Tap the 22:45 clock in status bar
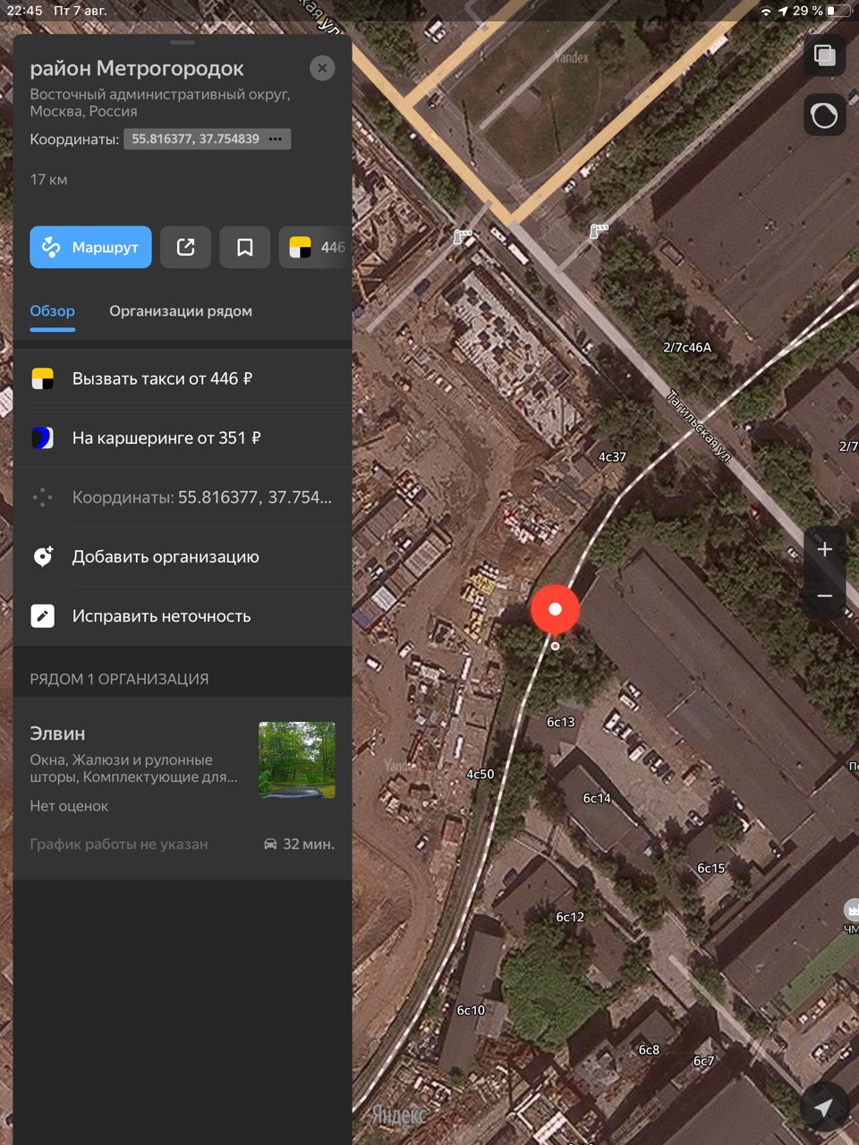The height and width of the screenshot is (1145, 859). [x=24, y=11]
